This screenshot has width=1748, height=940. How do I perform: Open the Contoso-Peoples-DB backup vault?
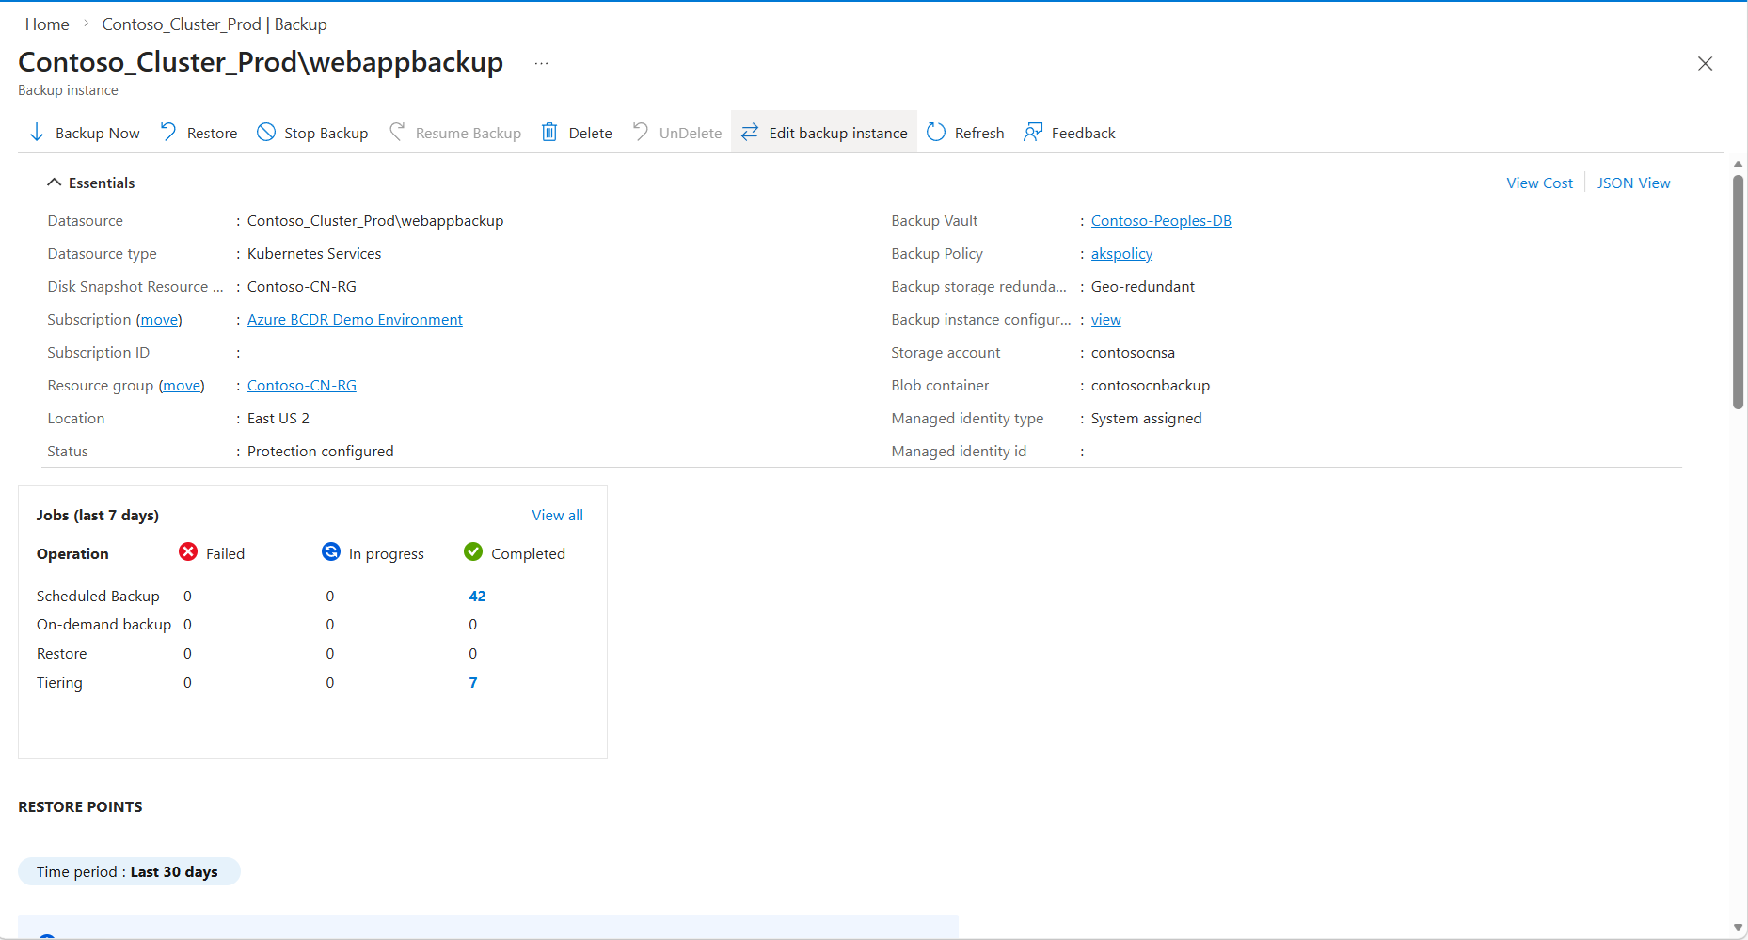(1161, 221)
